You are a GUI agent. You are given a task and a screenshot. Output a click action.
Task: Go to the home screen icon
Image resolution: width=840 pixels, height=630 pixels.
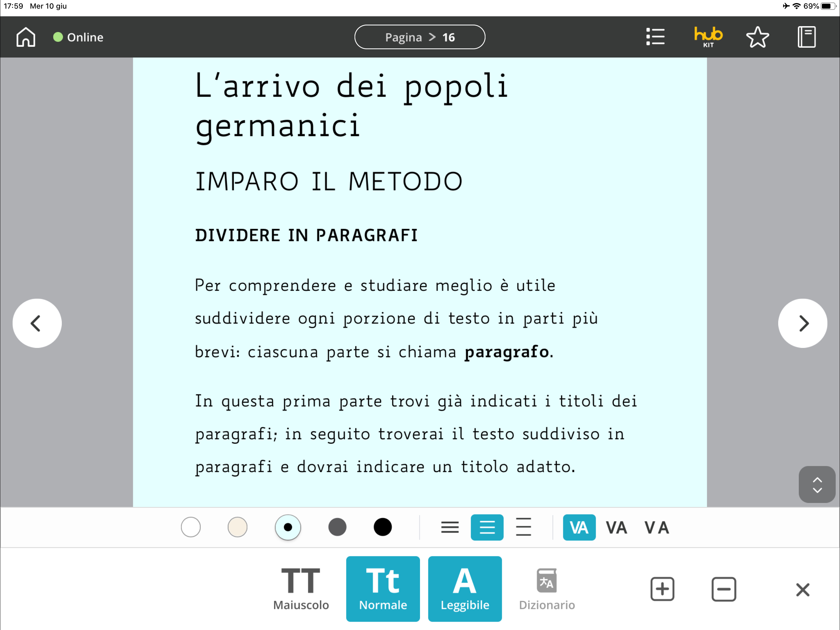click(x=26, y=37)
